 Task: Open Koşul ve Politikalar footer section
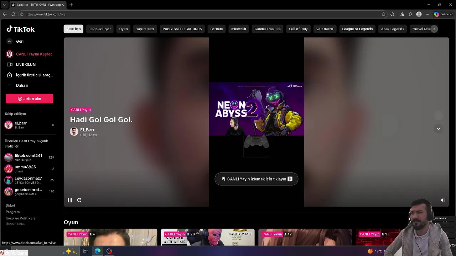pos(21,218)
